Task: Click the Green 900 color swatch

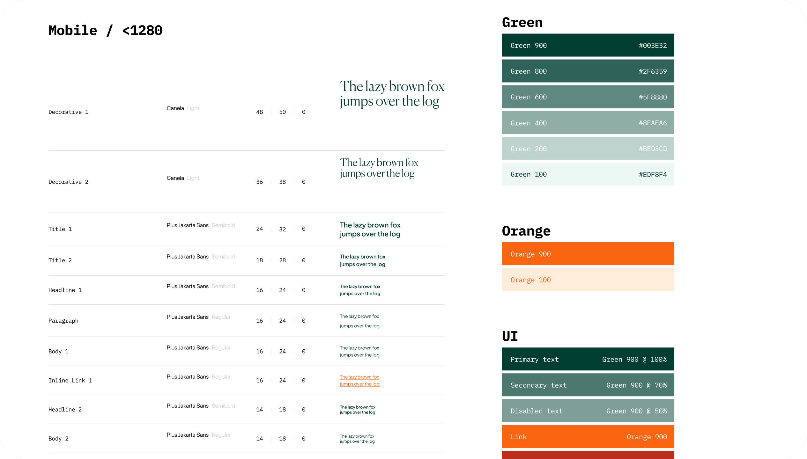Action: [588, 45]
